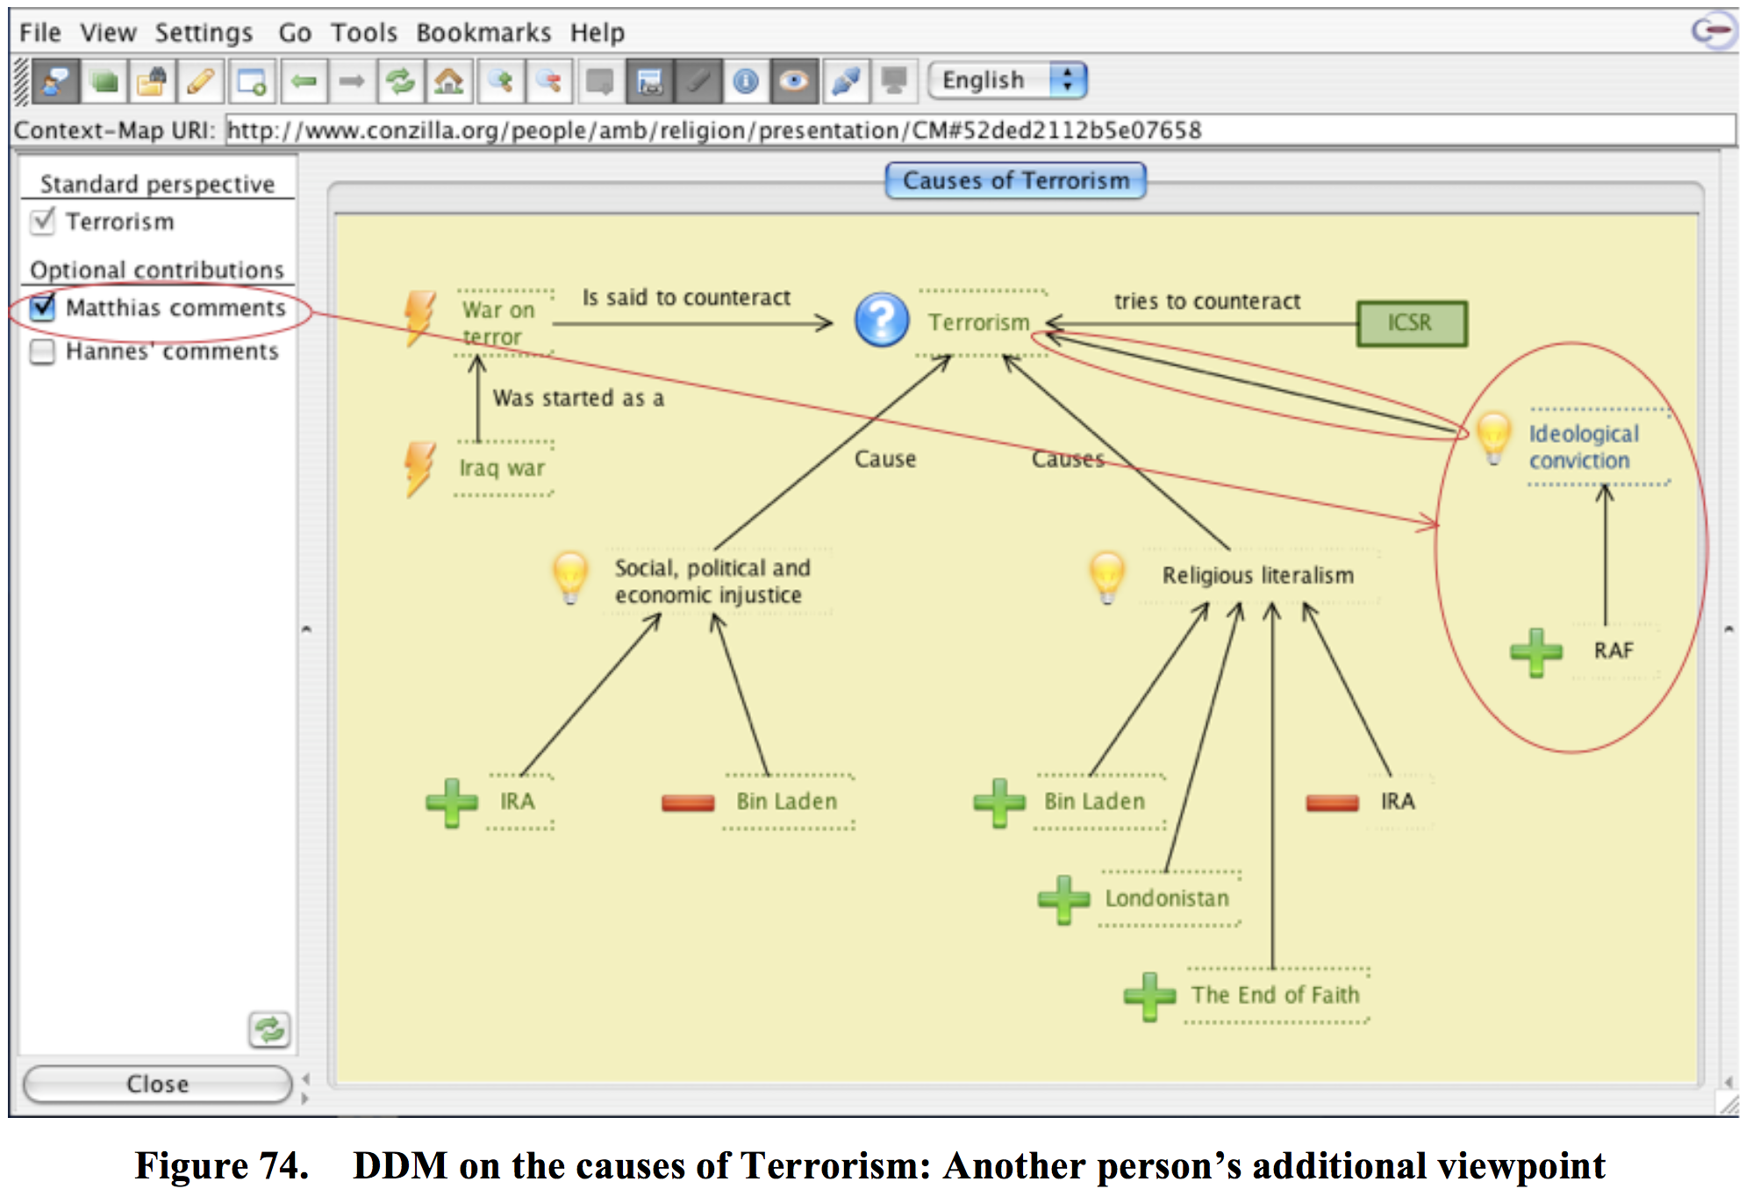1746x1203 pixels.
Task: Click the zoom out magnifier icon
Action: tap(549, 82)
